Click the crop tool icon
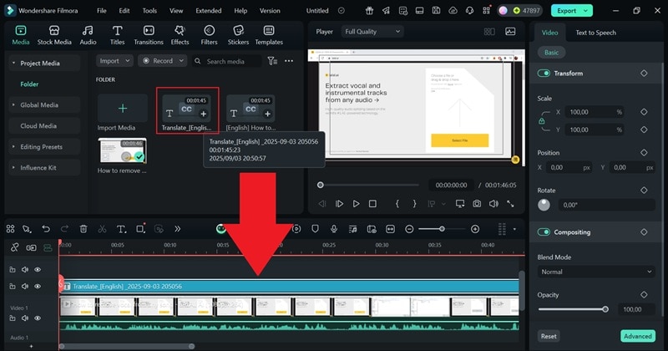 click(140, 229)
